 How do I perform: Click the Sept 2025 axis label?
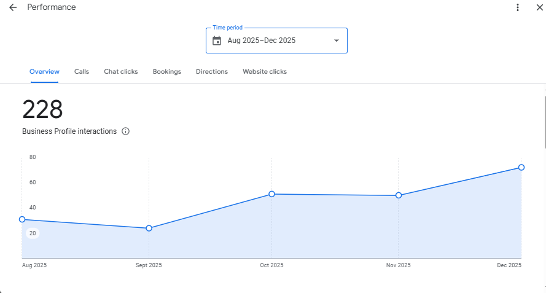149,265
